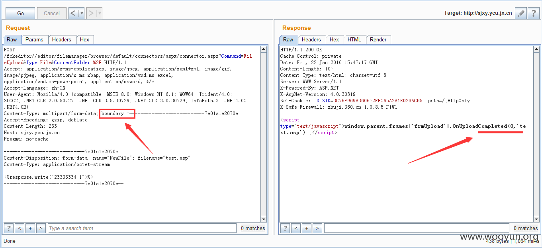This screenshot has width=542, height=248.
Task: Click the request '0 matches' label
Action: [x=253, y=228]
